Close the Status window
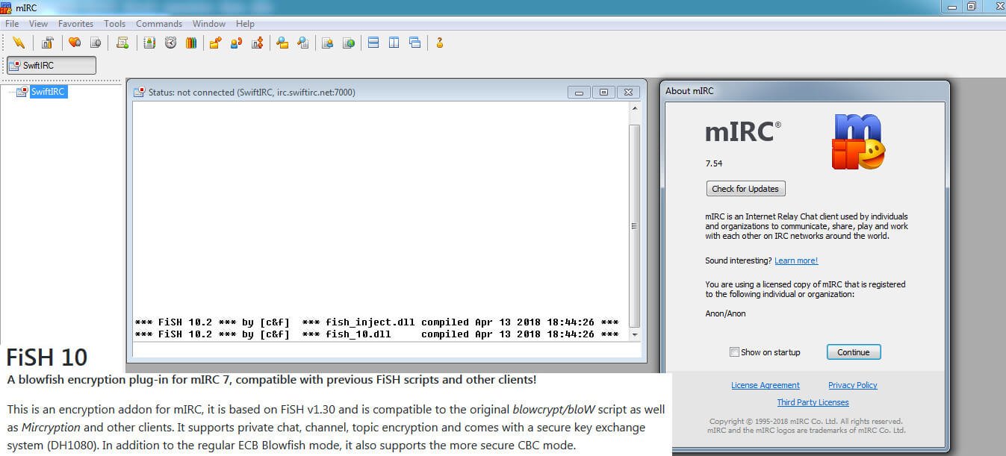The height and width of the screenshot is (456, 1006). [x=629, y=93]
